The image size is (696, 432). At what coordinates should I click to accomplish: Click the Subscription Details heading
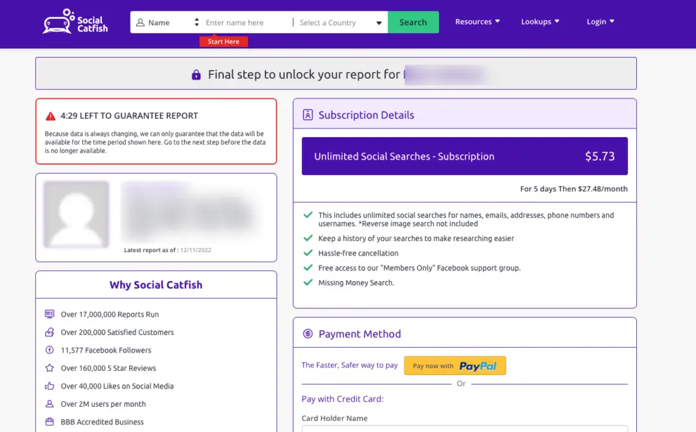366,115
